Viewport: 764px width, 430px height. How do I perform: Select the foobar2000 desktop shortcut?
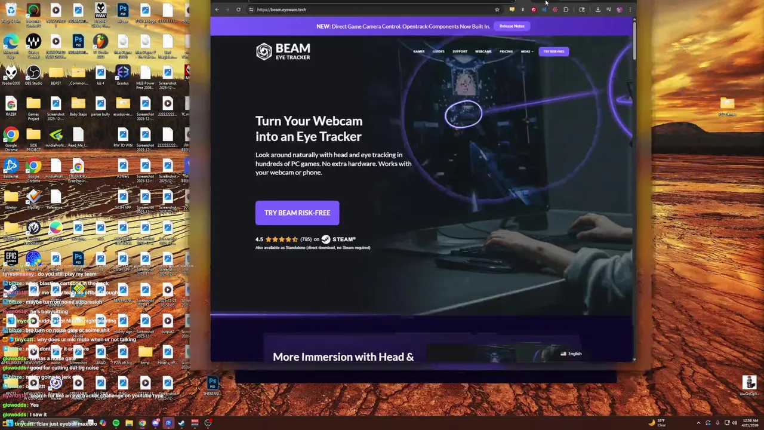(11, 76)
